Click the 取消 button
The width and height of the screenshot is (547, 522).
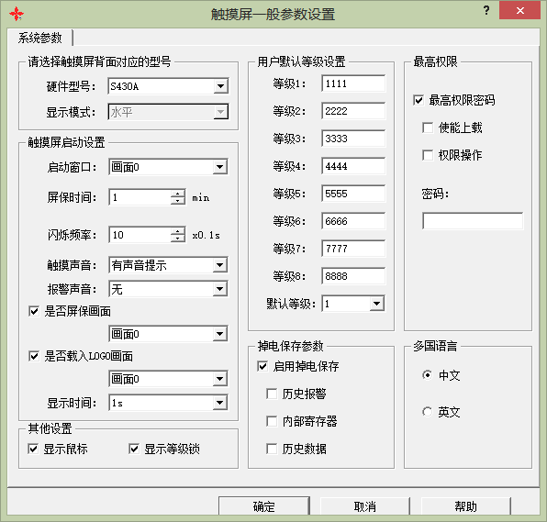[x=365, y=506]
